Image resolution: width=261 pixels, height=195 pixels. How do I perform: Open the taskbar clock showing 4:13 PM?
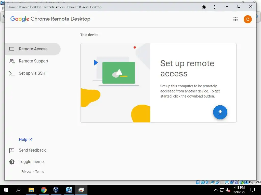pos(239,190)
